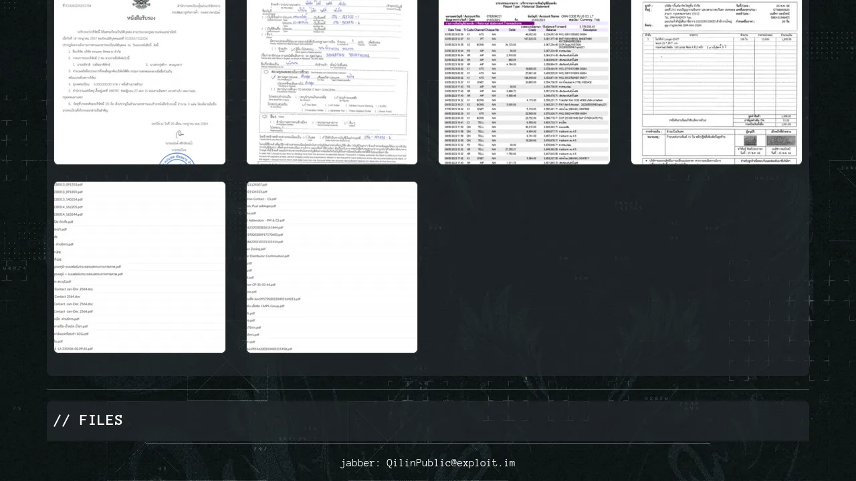Click the dense fine-print paragraph on the form thumbnail
856x481 pixels.
[x=332, y=152]
